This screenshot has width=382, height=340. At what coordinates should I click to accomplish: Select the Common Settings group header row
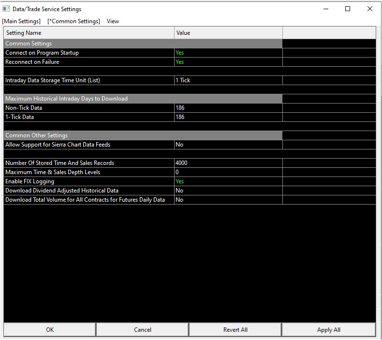coord(143,44)
